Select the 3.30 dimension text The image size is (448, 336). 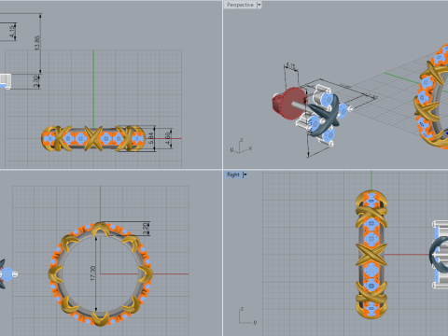[36, 81]
